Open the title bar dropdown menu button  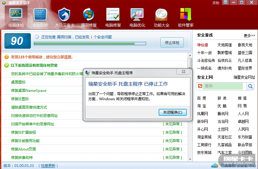coord(226,2)
